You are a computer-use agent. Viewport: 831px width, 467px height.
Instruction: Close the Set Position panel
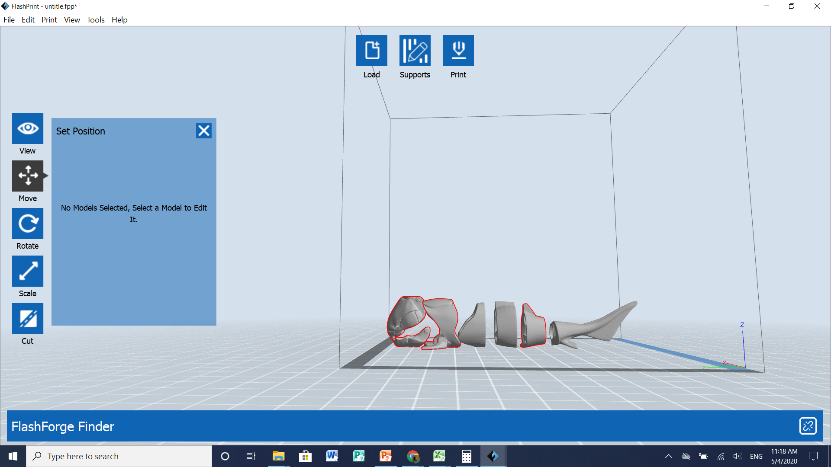click(x=203, y=131)
